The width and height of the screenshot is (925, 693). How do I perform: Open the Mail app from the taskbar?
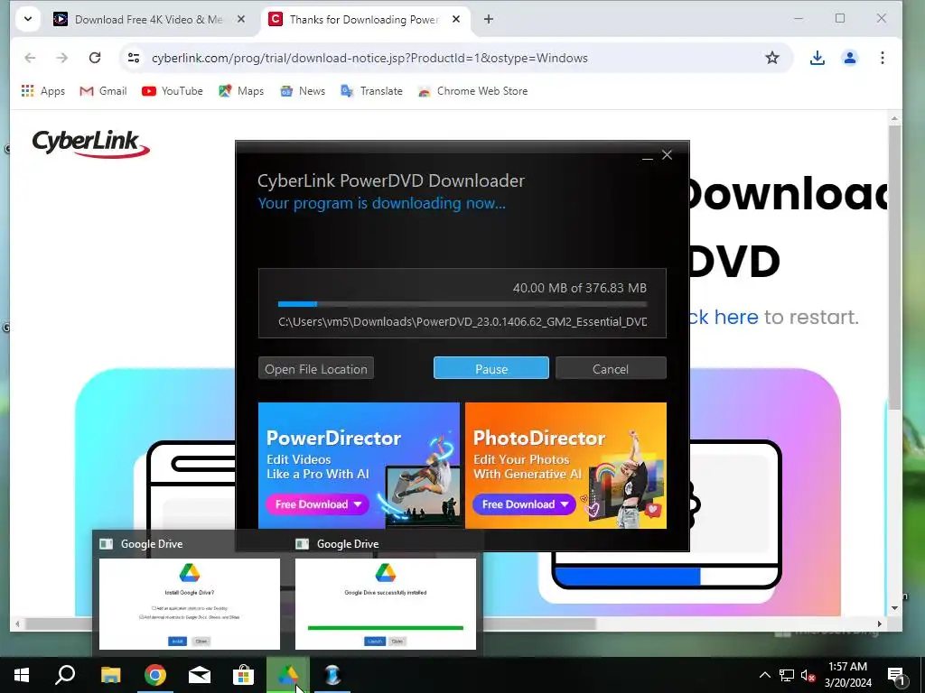[200, 675]
